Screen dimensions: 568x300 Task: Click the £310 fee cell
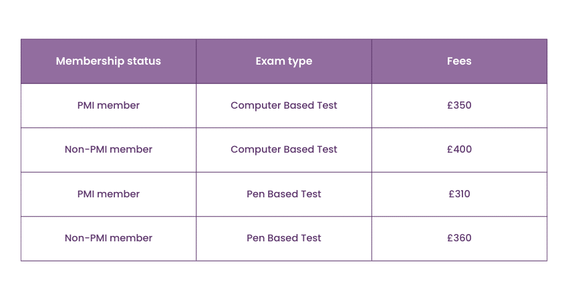(459, 194)
